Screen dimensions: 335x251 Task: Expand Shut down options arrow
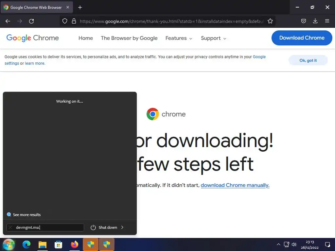click(x=122, y=227)
